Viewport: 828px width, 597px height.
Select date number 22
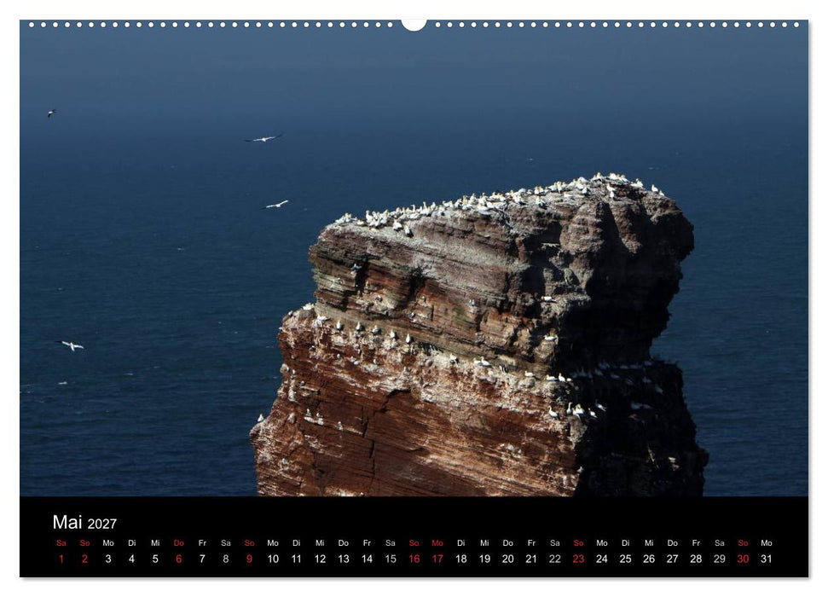555,559
